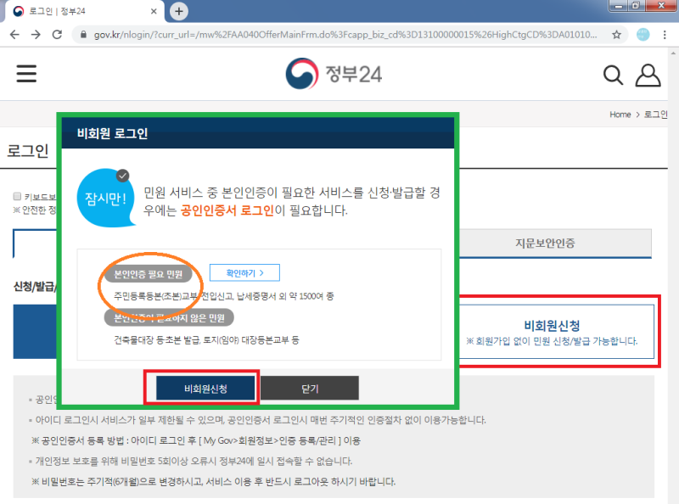Click the dark blue 비회원신청 button in dialog

205,389
